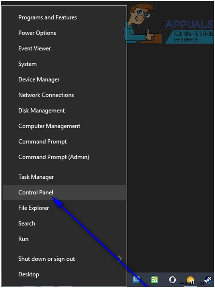215x288 pixels.
Task: Select Computer Management
Action: (x=64, y=126)
